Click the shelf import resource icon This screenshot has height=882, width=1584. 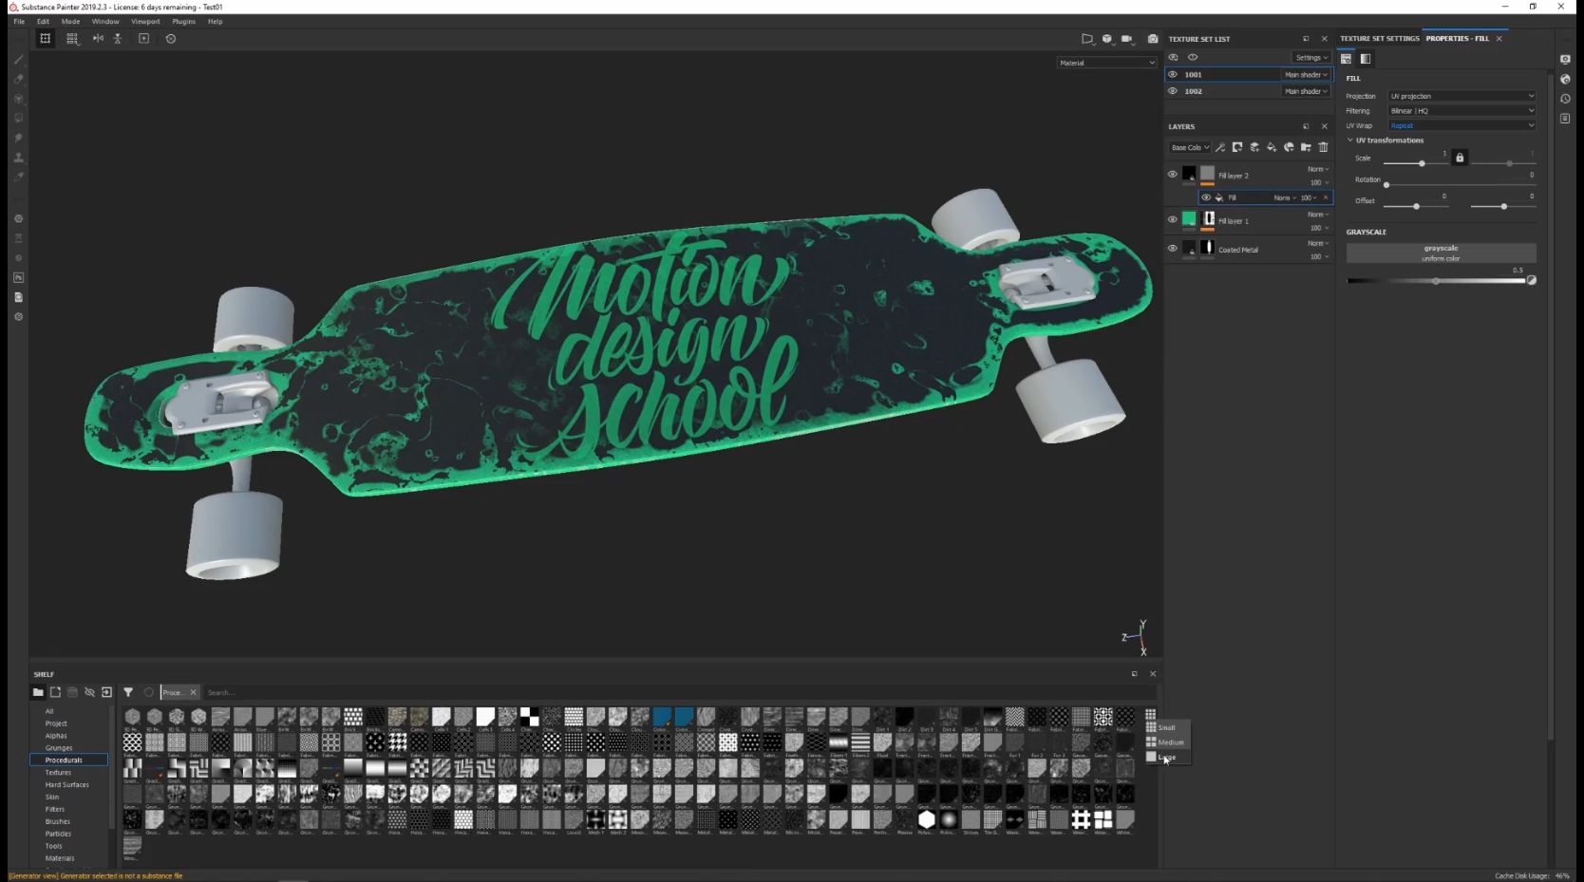[106, 692]
